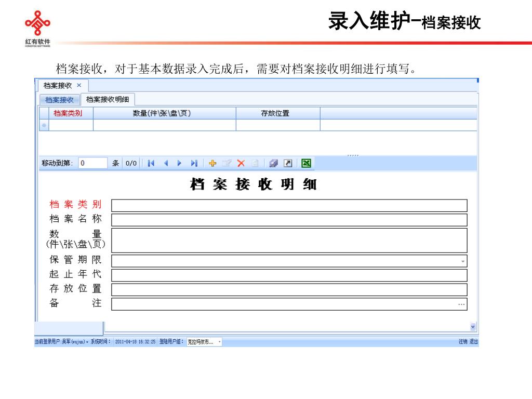
Task: Select the new-row asterisk marker in the grid
Action: tap(44, 125)
